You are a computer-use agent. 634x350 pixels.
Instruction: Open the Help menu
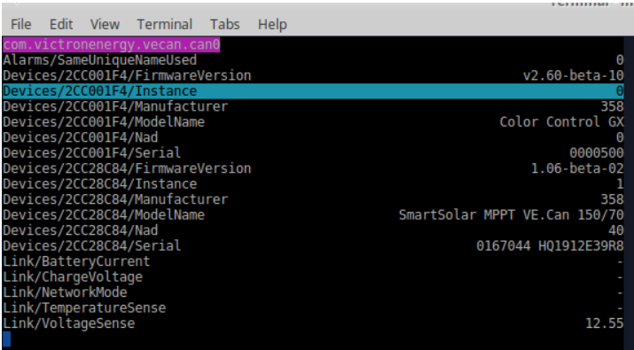(272, 24)
